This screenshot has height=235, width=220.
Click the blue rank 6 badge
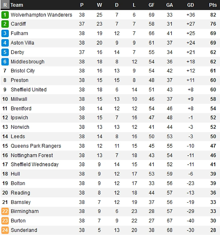pyautogui.click(x=5, y=62)
